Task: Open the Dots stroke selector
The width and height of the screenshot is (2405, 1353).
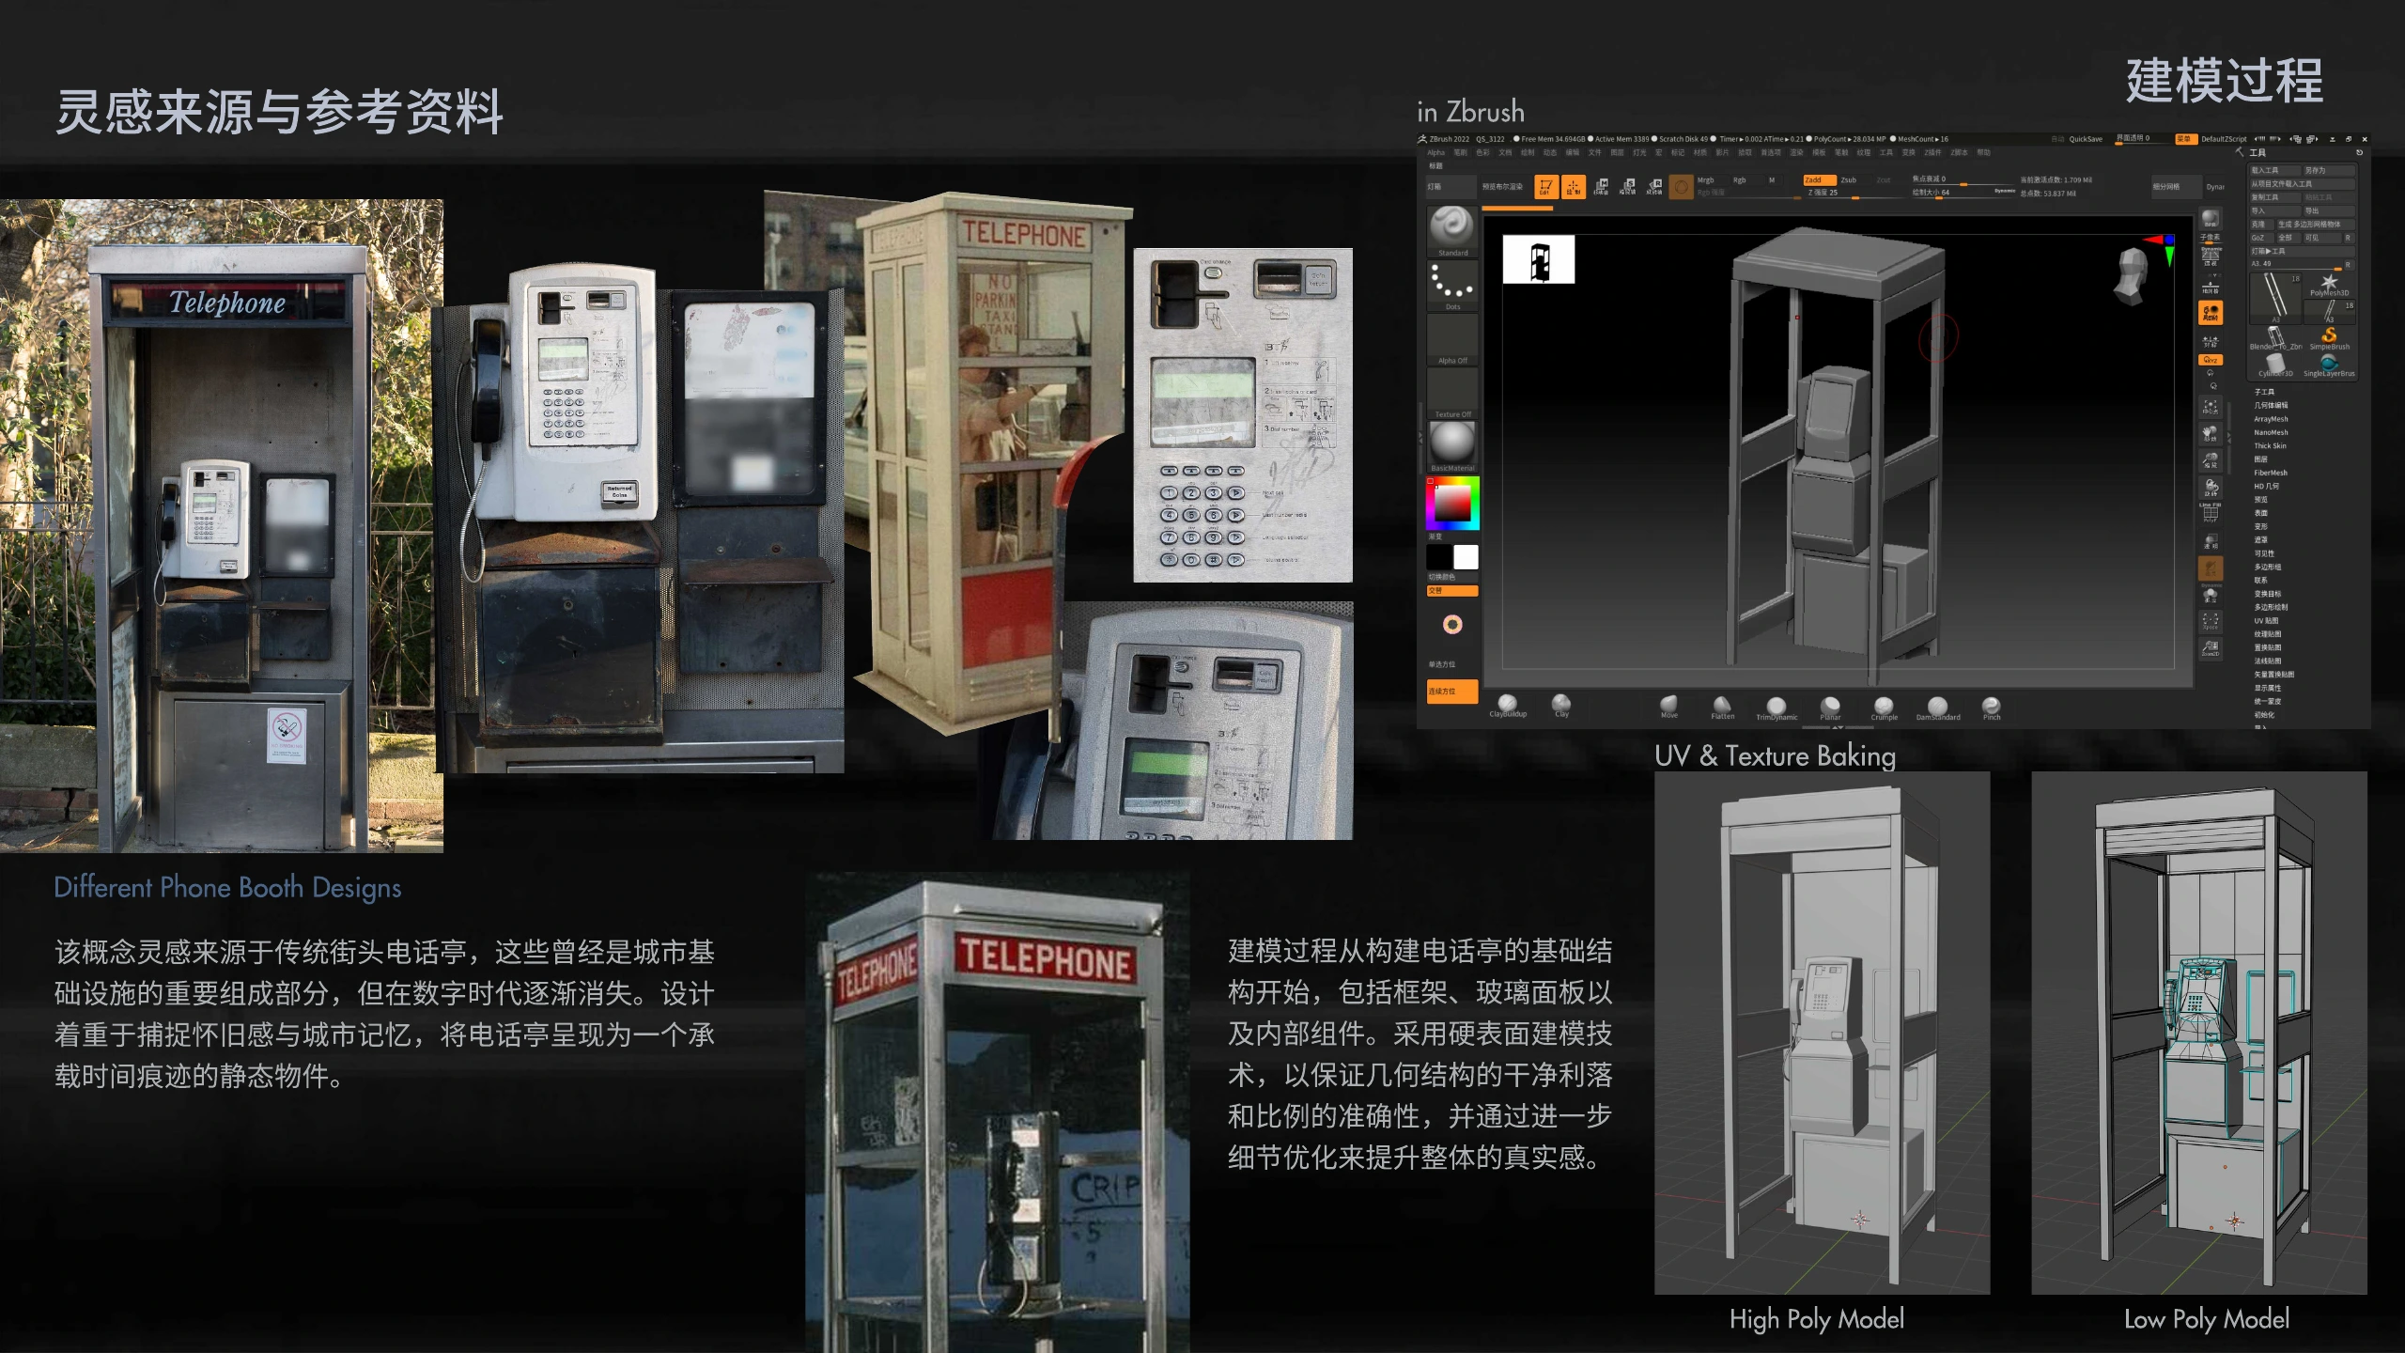Action: pyautogui.click(x=1452, y=286)
